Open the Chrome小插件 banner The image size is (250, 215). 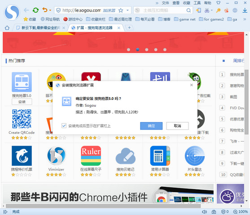108,193
